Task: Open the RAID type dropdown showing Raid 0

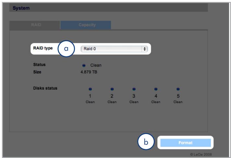Action: (114, 49)
